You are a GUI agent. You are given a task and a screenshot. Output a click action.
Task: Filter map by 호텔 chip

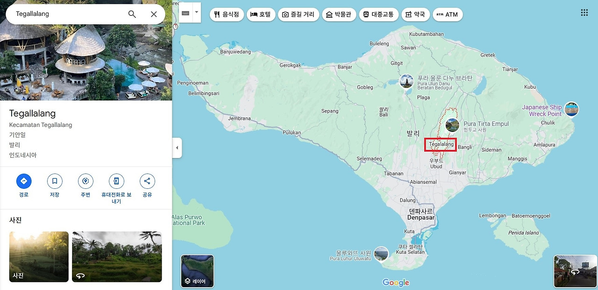click(261, 14)
